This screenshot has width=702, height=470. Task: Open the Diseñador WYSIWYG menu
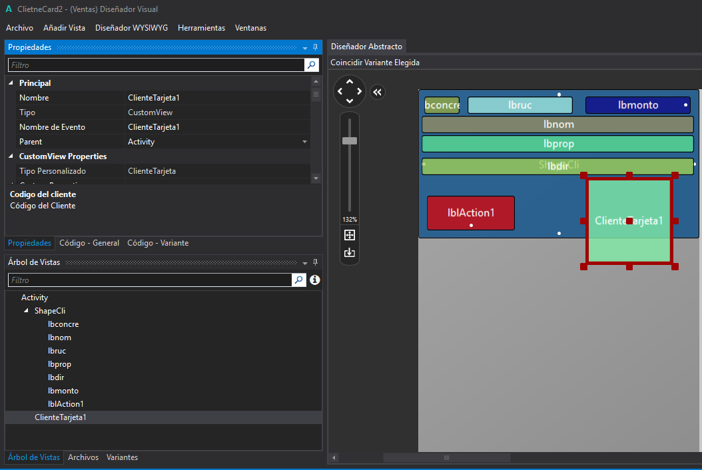coord(131,28)
